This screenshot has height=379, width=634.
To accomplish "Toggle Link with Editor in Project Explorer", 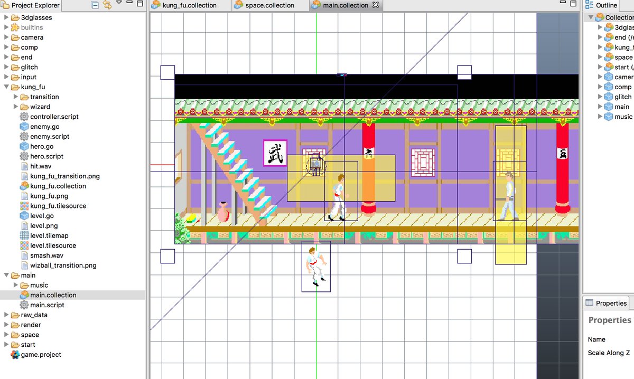I will click(x=108, y=5).
